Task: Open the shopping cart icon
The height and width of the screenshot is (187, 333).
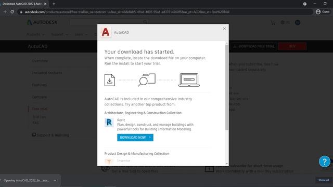Action: (273, 22)
